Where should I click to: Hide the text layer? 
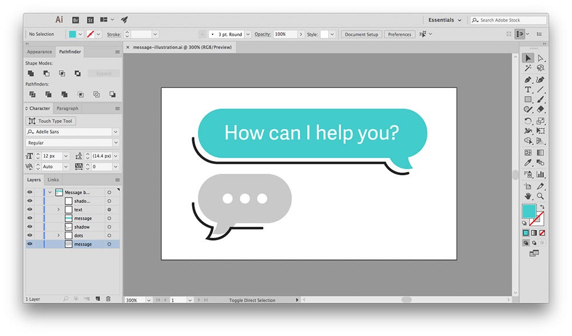coord(29,209)
